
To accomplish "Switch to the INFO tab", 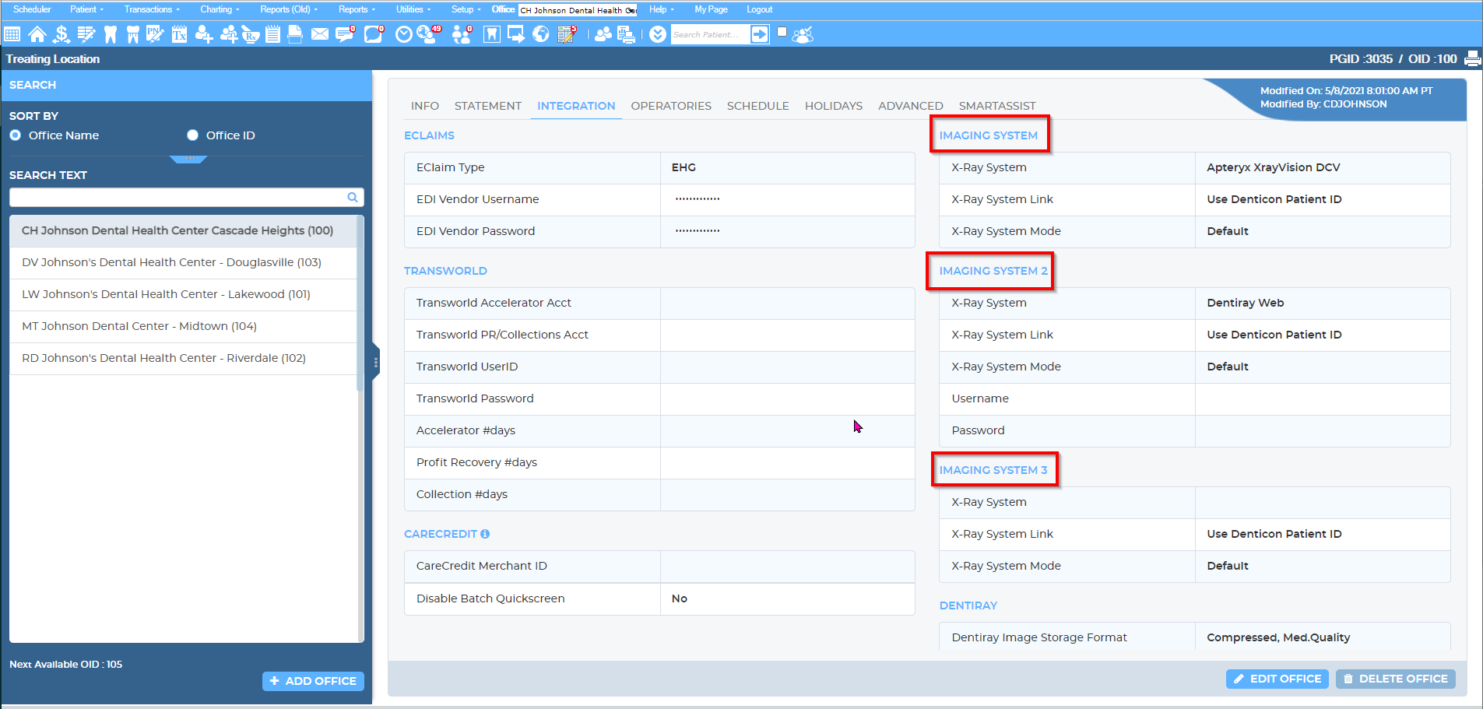I will point(425,106).
